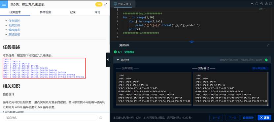Click the 全部通过 link
This screenshot has width=274, height=122.
tap(129, 52)
